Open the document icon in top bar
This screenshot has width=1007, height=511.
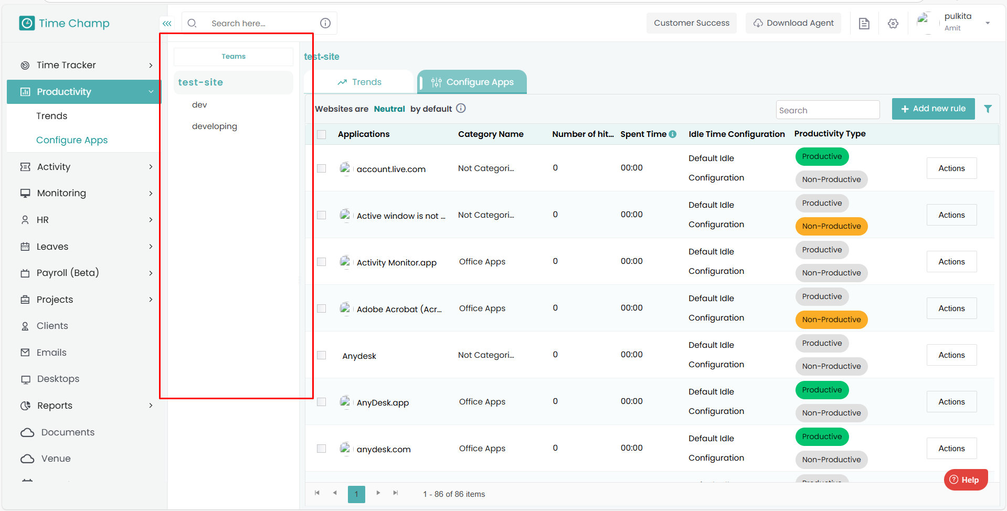(864, 24)
